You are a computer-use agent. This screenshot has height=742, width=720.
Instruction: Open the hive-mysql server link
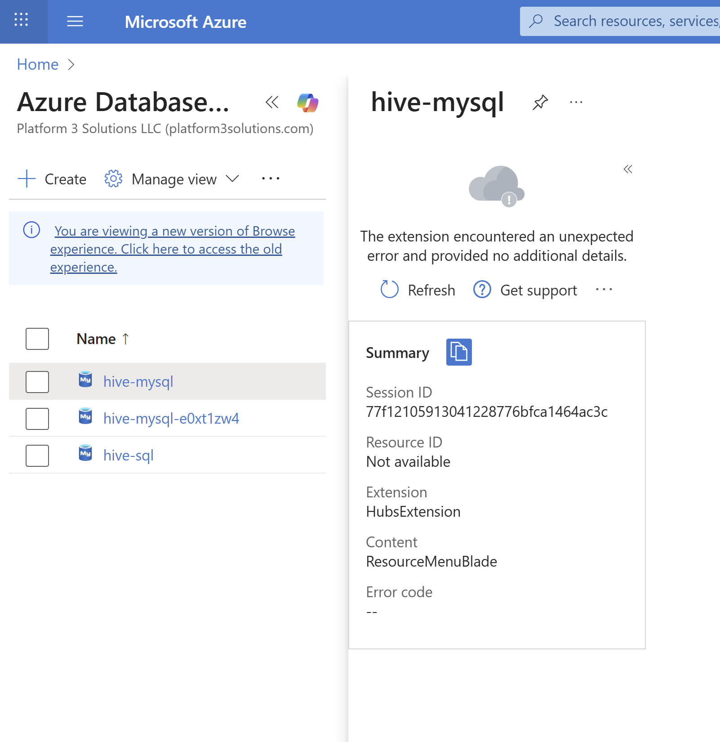[138, 382]
